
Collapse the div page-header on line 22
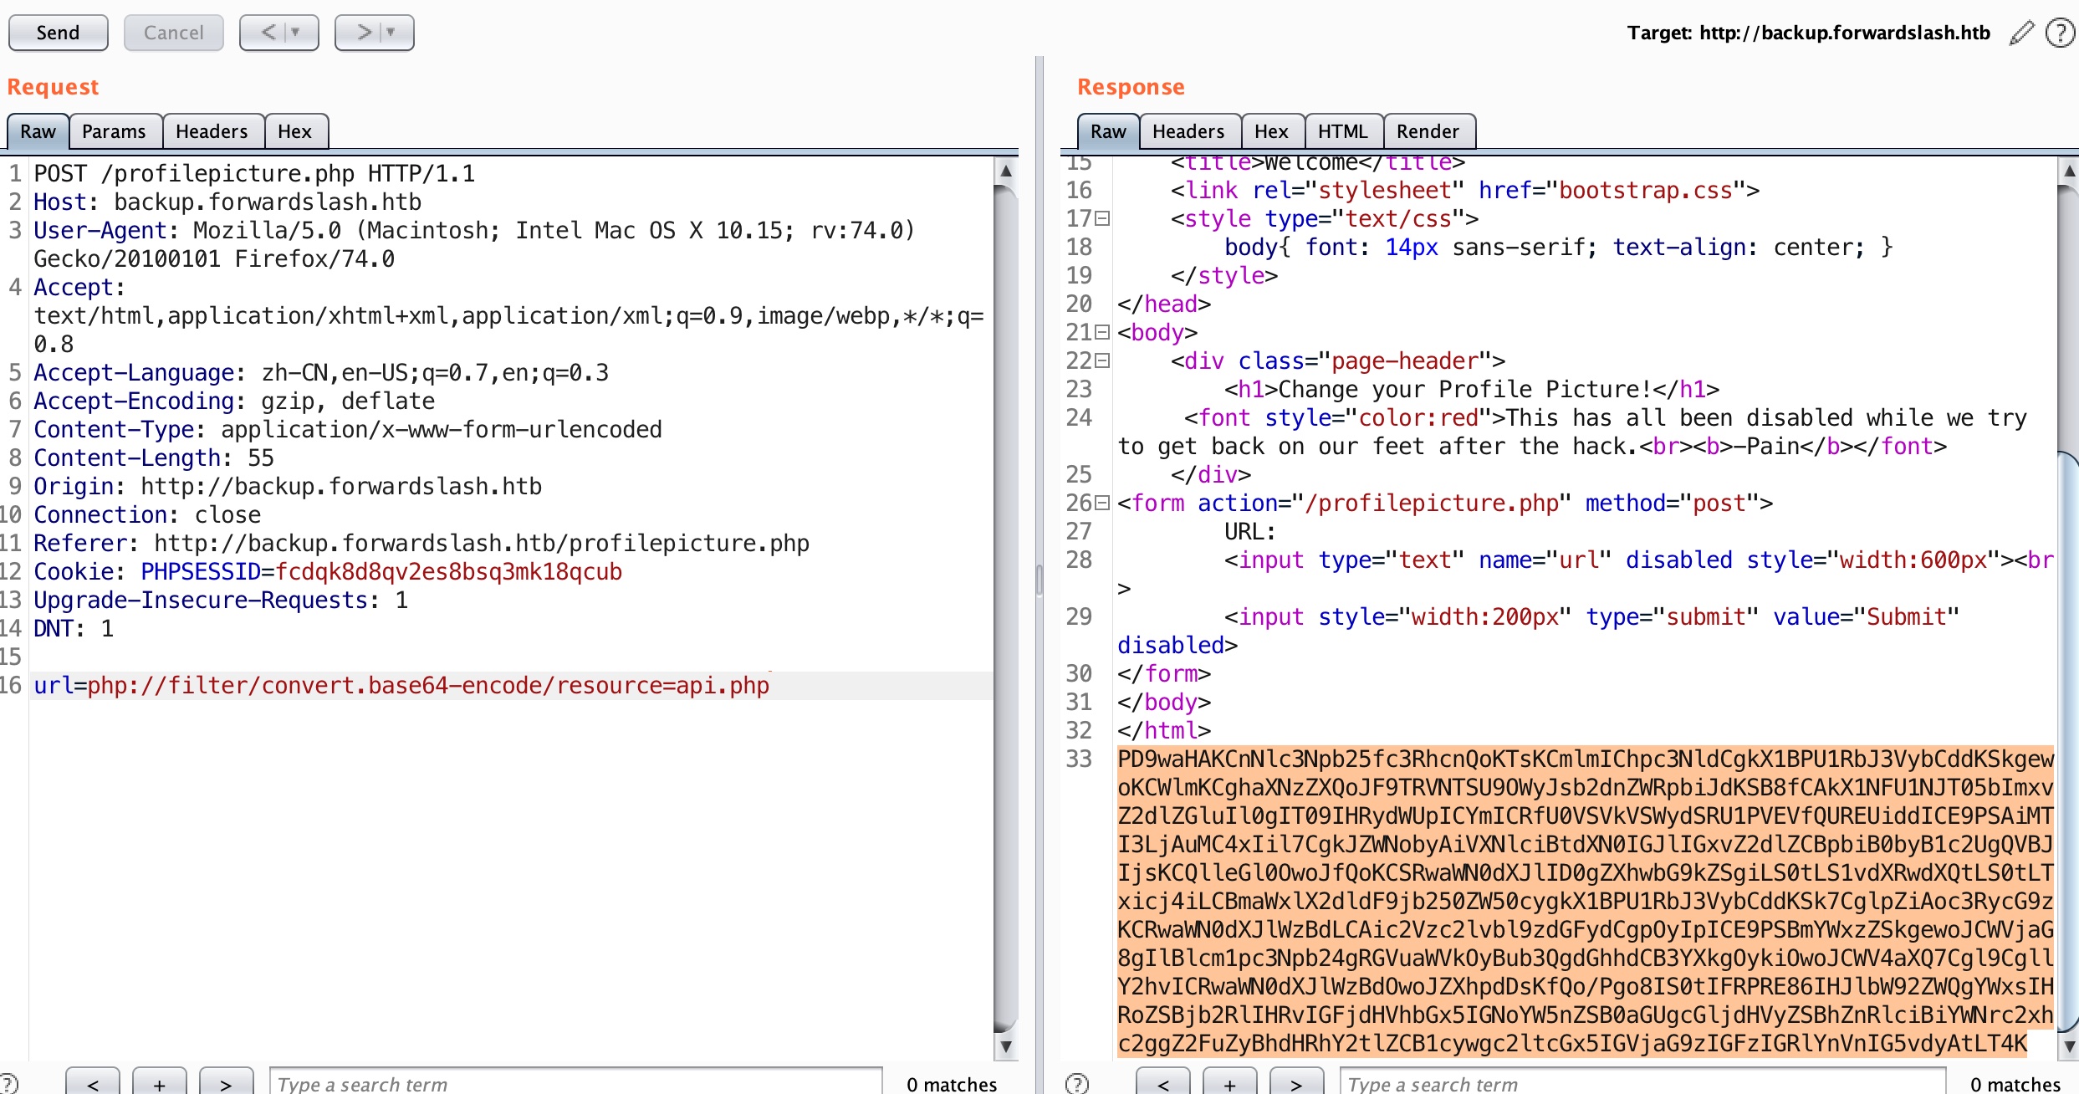click(x=1102, y=361)
